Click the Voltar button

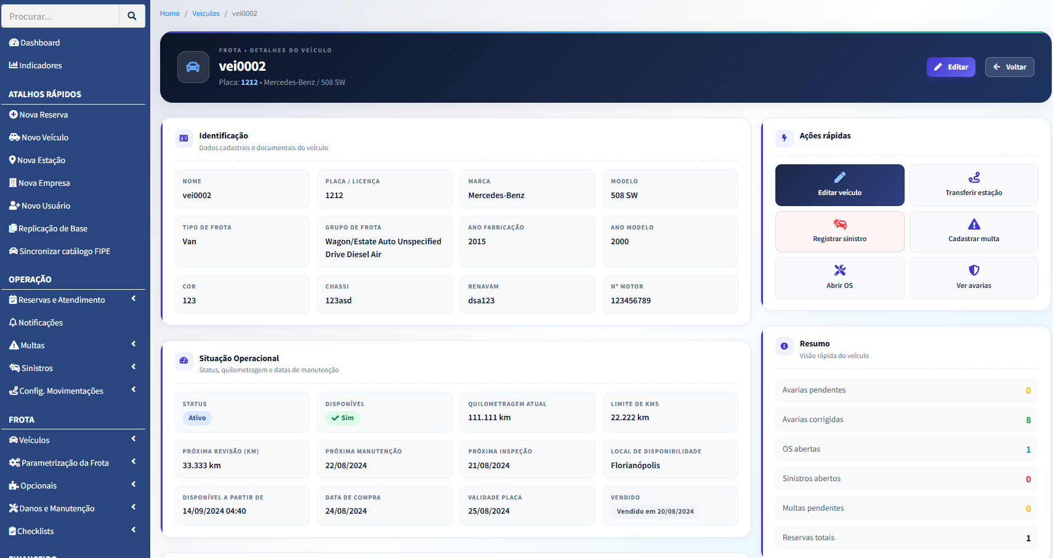pos(1009,67)
